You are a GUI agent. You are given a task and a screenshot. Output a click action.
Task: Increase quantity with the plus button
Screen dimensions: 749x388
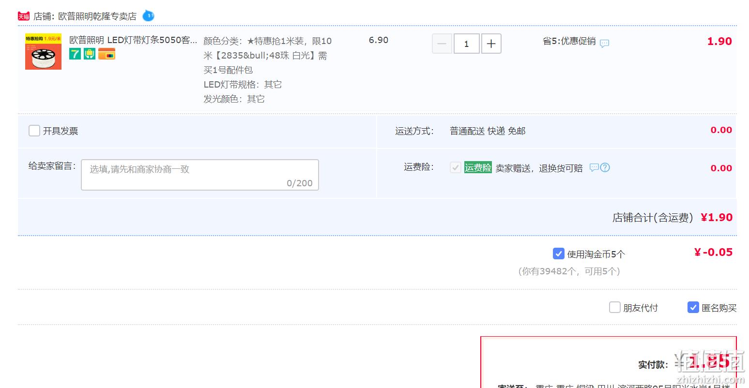(491, 44)
